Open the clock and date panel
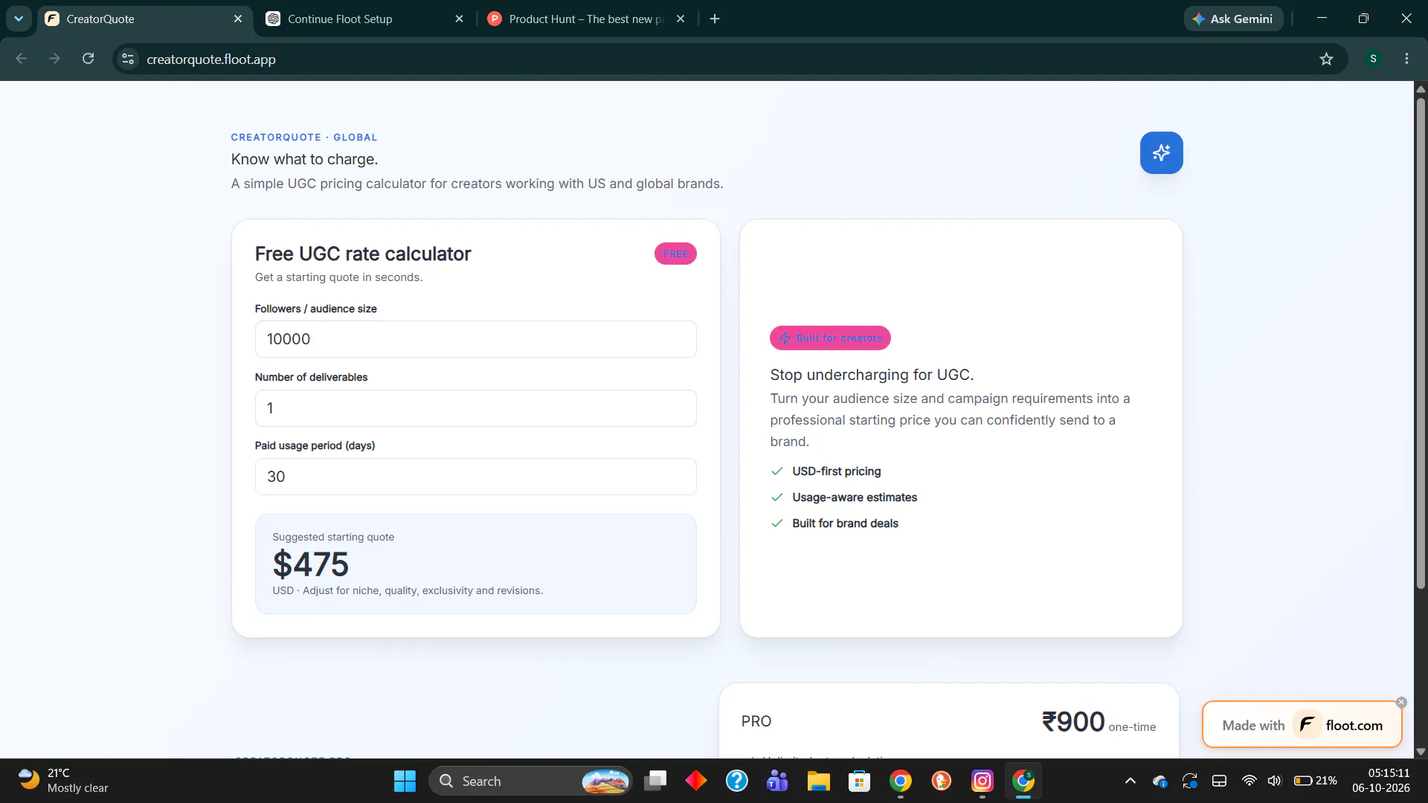Image resolution: width=1428 pixels, height=803 pixels. [1380, 781]
